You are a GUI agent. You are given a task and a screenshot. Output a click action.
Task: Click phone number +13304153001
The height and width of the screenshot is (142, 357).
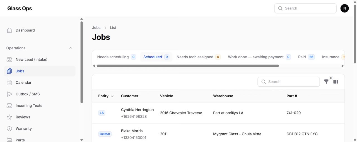tap(134, 138)
